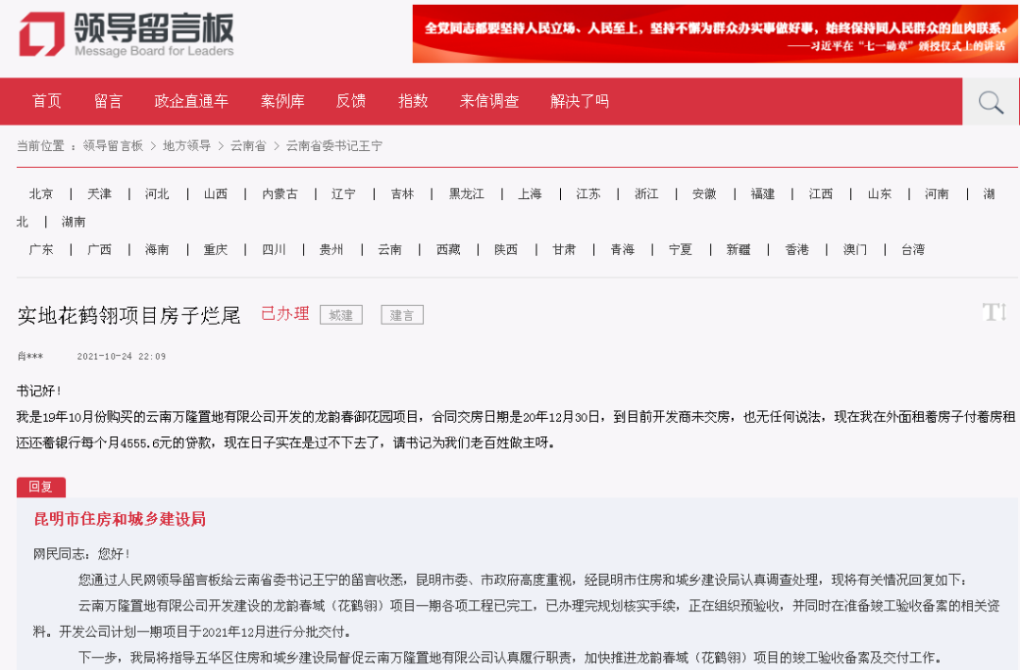The height and width of the screenshot is (670, 1020).
Task: Follow the 云南省 breadcrumb link
Action: (x=248, y=145)
